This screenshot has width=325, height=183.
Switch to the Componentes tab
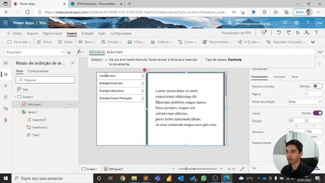coord(38,71)
